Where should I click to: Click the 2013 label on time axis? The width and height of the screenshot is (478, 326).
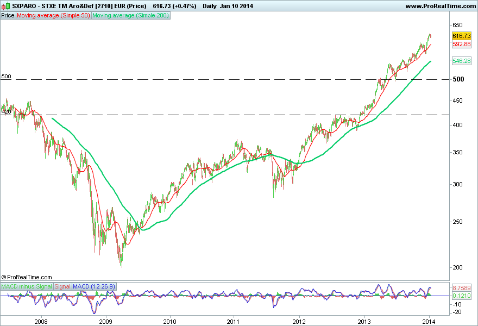click(x=364, y=322)
